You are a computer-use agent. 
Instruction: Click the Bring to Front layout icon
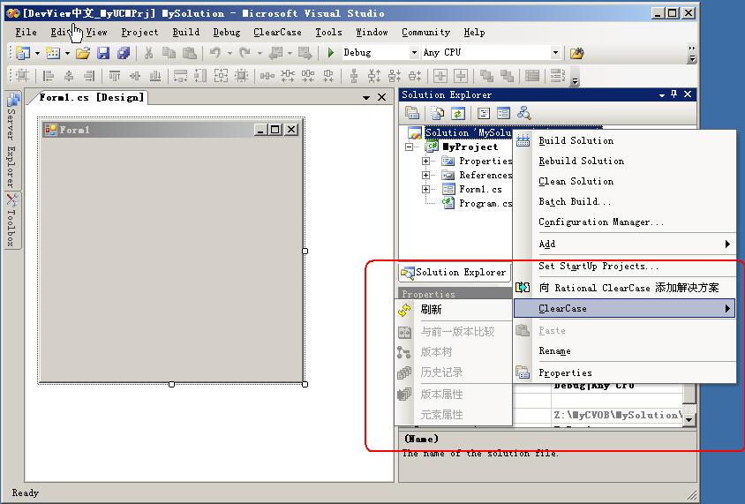click(486, 76)
